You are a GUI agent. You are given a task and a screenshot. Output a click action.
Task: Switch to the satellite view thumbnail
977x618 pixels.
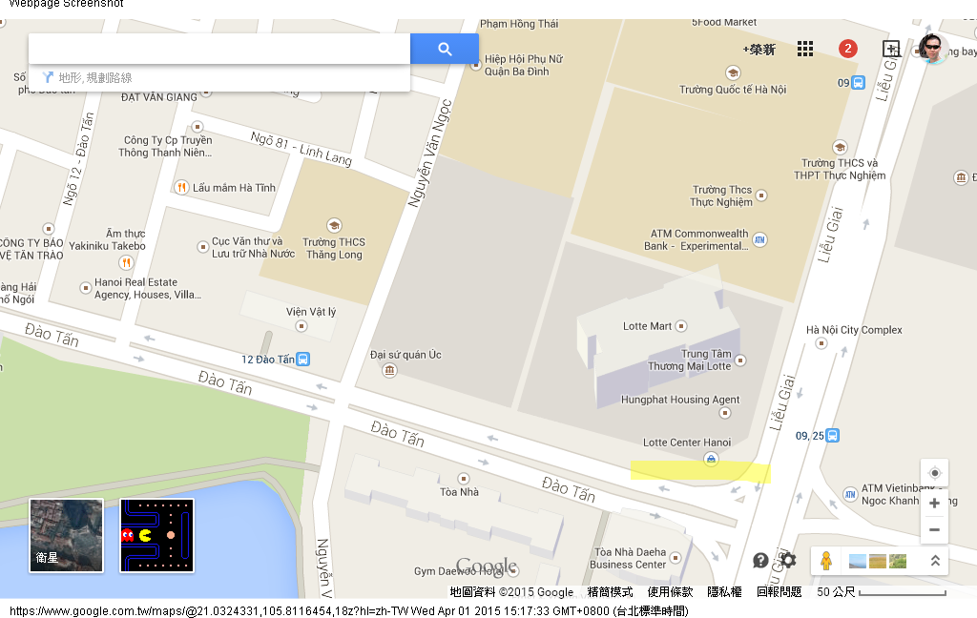[x=66, y=535]
